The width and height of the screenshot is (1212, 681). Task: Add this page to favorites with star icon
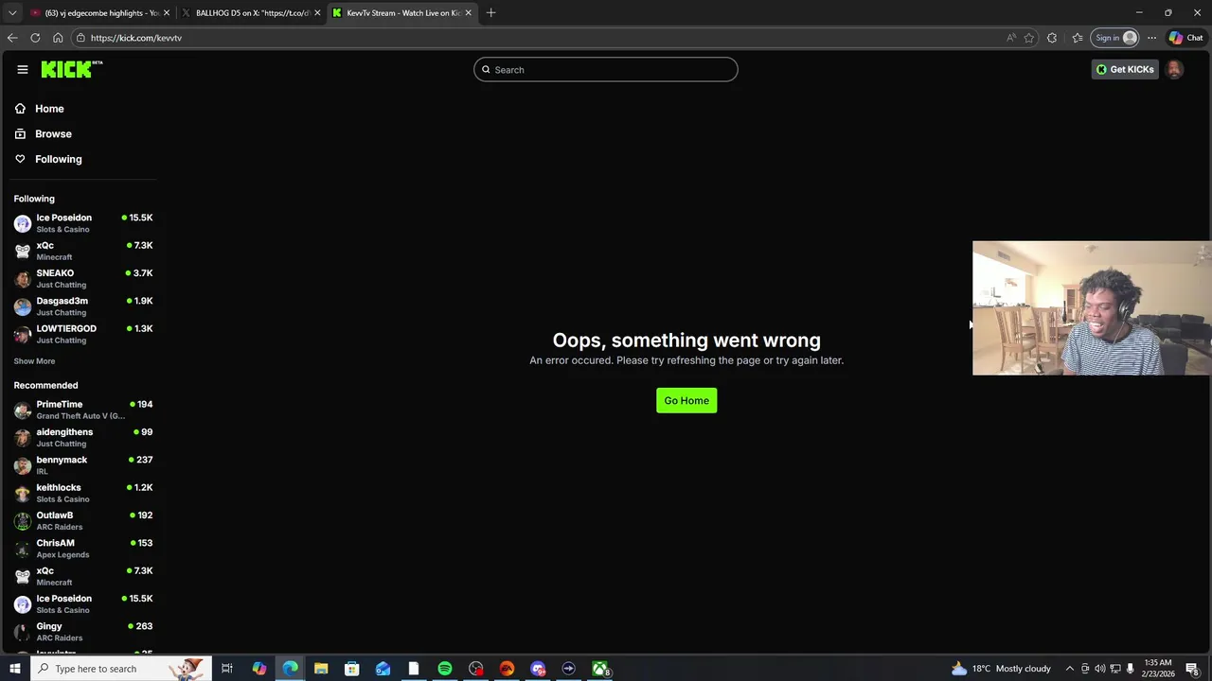pyautogui.click(x=1029, y=38)
